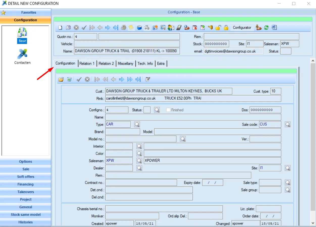Select the Configuration tab
Viewport: 316px width, 227px height.
click(65, 63)
